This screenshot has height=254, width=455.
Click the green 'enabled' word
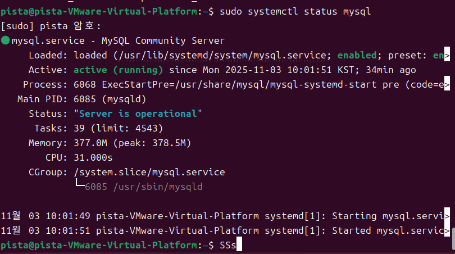pyautogui.click(x=357, y=55)
